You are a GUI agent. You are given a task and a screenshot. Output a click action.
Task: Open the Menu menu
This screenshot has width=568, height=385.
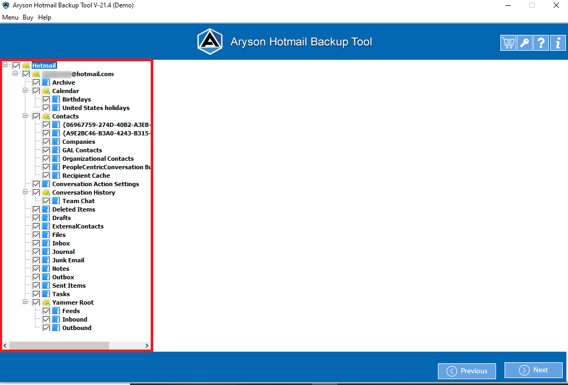10,17
